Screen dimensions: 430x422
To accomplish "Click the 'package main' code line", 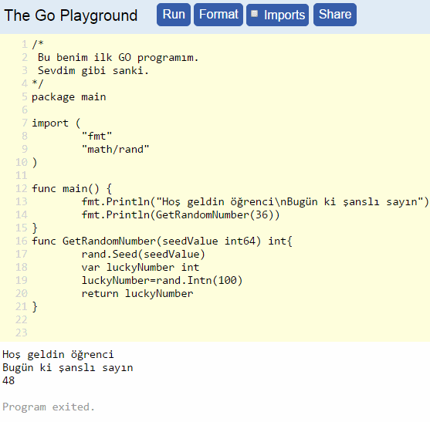I will [x=69, y=97].
